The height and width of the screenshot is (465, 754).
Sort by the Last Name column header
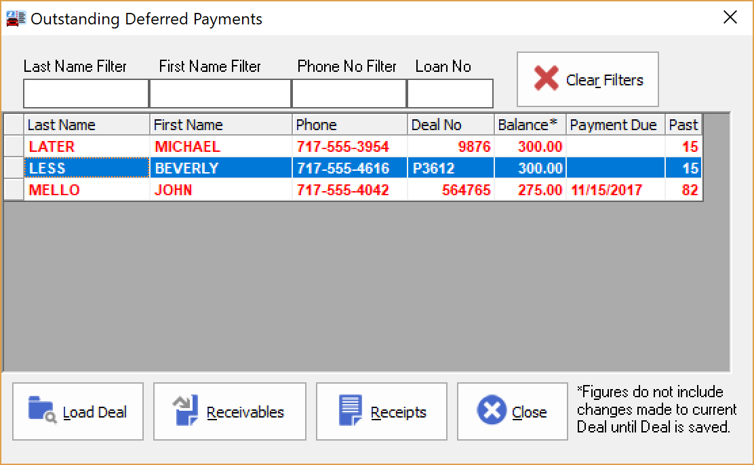87,125
